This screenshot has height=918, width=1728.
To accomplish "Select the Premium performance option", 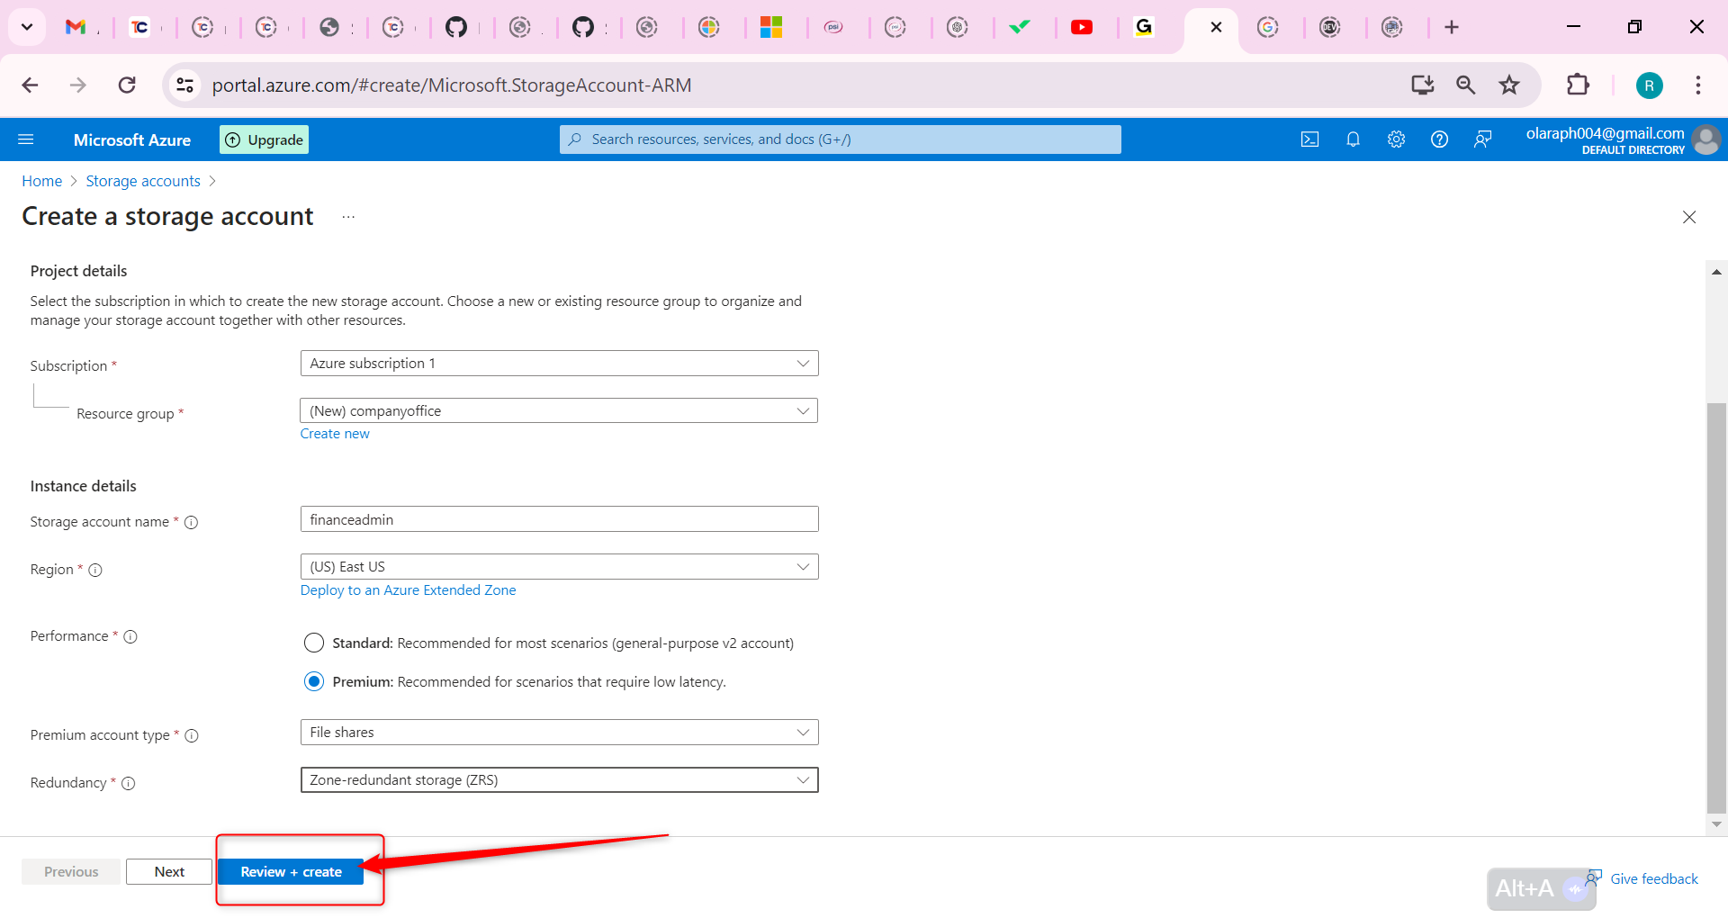I will [x=314, y=681].
